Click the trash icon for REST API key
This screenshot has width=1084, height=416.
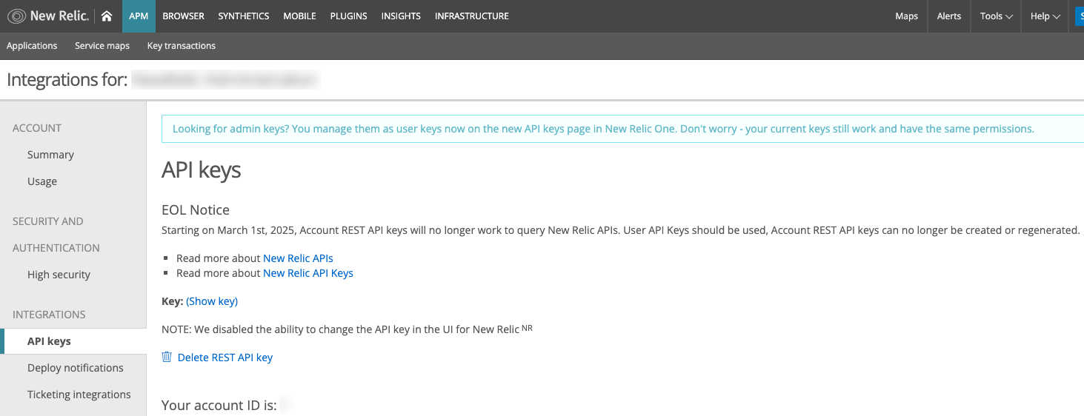pyautogui.click(x=167, y=358)
